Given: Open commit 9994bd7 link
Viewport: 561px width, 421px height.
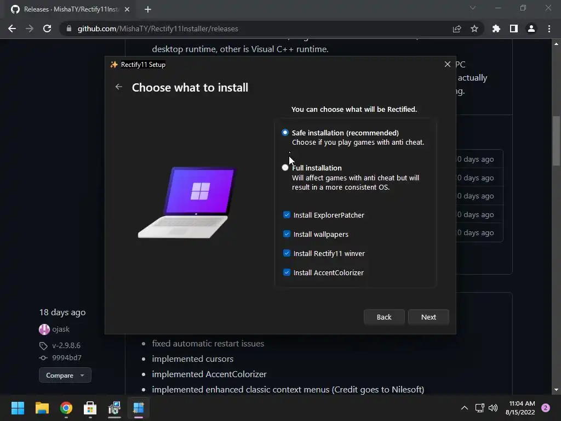Looking at the screenshot, I should pos(66,357).
